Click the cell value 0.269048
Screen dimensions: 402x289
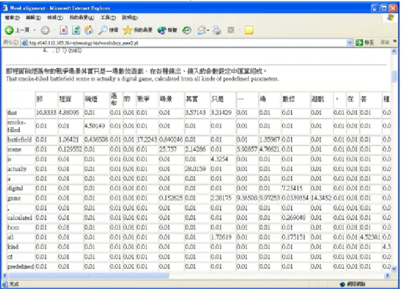coord(293,218)
